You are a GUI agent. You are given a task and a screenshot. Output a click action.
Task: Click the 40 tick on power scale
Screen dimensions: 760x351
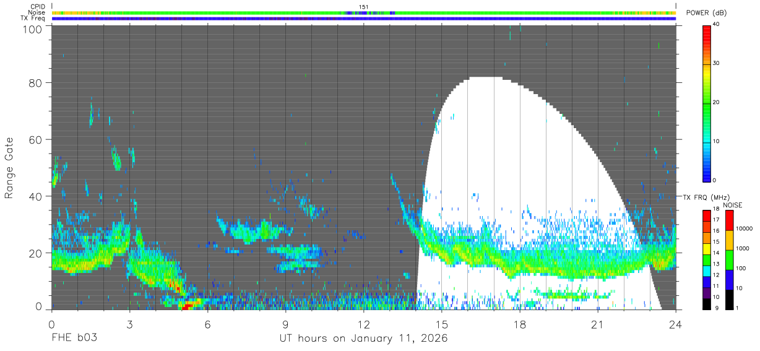pyautogui.click(x=716, y=25)
